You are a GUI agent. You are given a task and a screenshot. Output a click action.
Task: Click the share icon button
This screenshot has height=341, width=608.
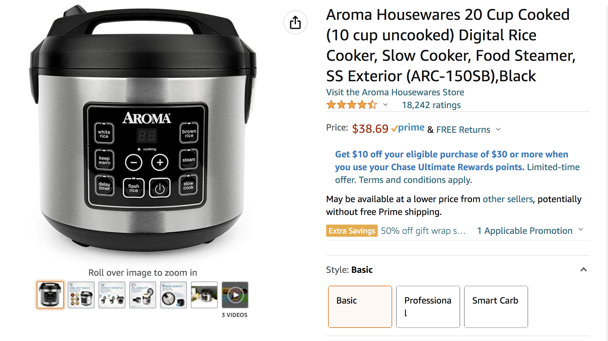(x=295, y=22)
